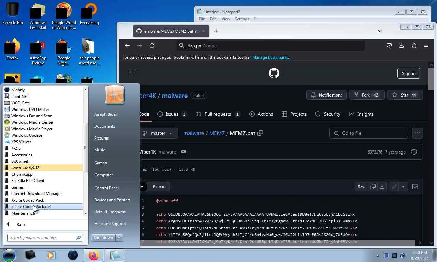
Task: Expand K-Lite Codec Pack x64 folder
Action: tap(43, 207)
